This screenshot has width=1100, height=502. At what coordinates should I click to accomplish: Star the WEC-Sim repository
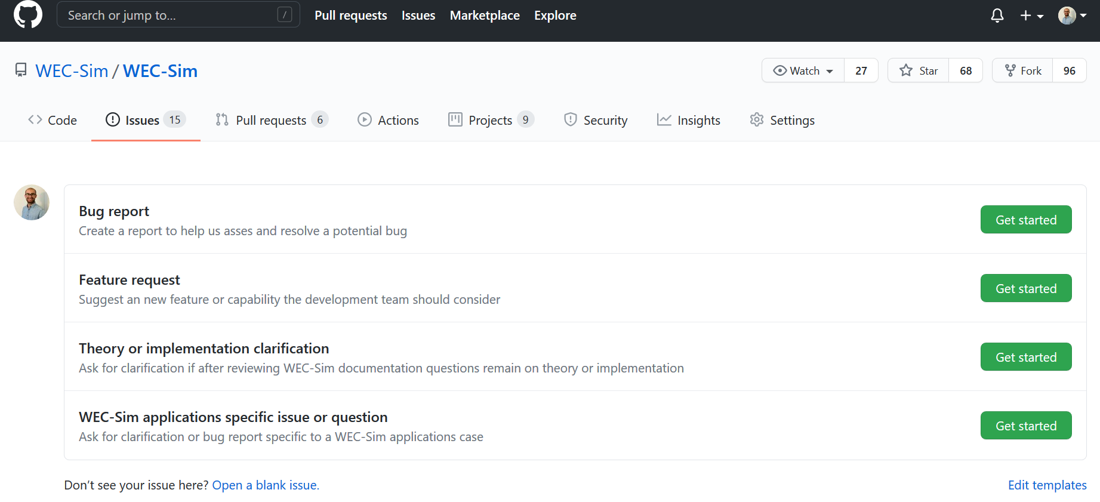coord(919,70)
